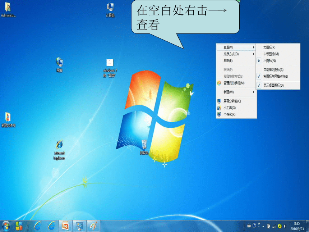The image size is (309, 232).
Task: Click the greyed 粘贴(P) menu entry
Action: (x=236, y=70)
